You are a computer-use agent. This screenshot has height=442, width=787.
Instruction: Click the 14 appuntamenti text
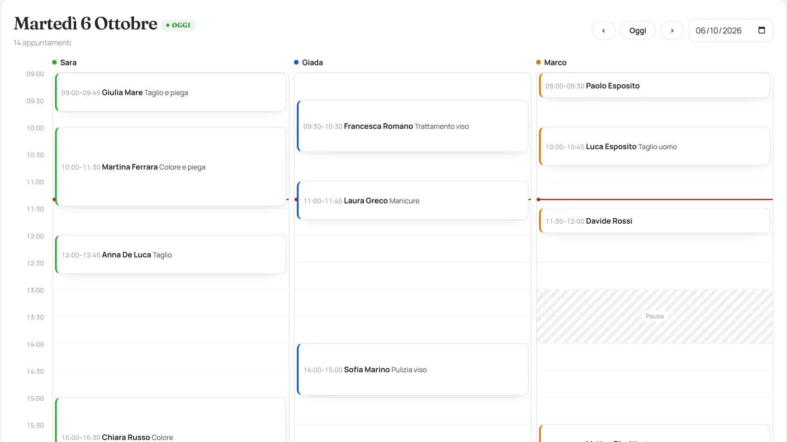click(x=42, y=43)
